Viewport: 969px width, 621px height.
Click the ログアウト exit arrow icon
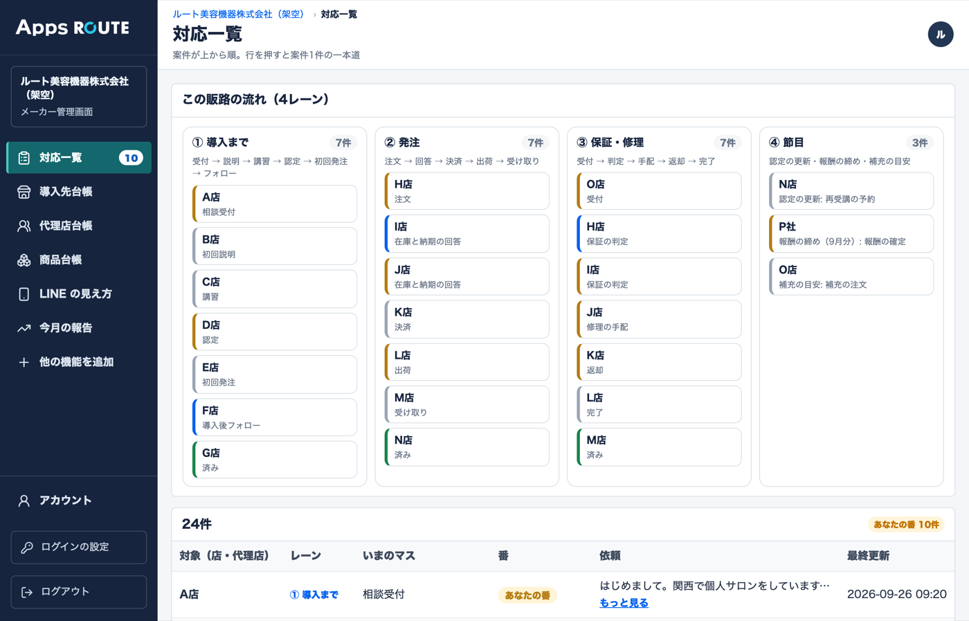tap(27, 592)
